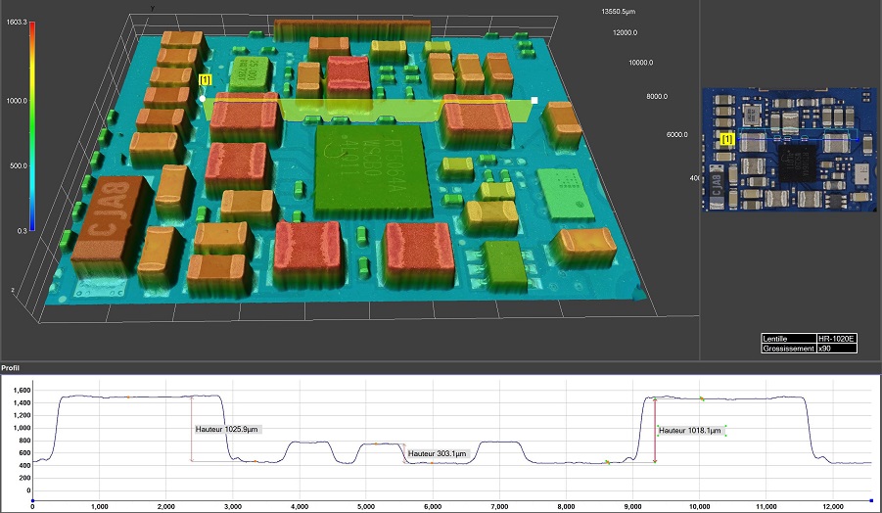Click the blue end marker on profile axis
The height and width of the screenshot is (513, 882).
click(871, 498)
